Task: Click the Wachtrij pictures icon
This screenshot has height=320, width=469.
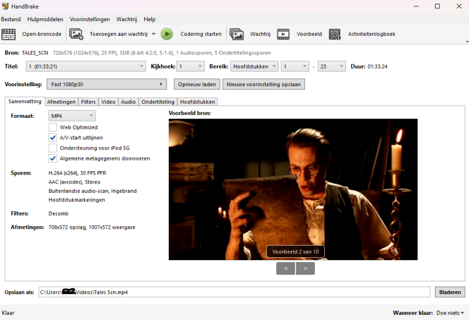Action: pos(237,34)
